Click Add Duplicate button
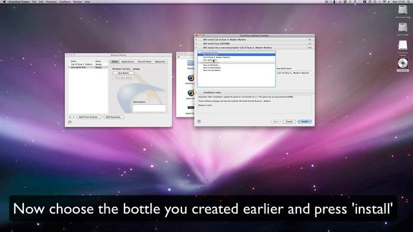This screenshot has height=232, width=413. click(114, 117)
